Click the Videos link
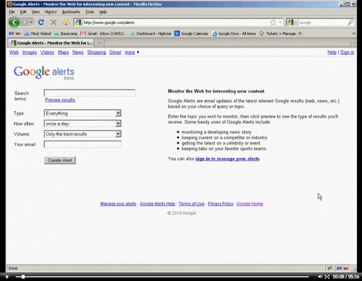The image size is (362, 281). (47, 52)
